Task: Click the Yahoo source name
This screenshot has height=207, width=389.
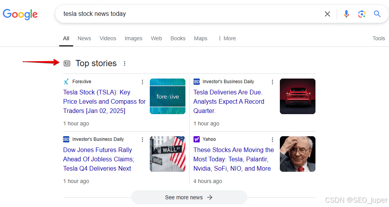Action: 209,139
